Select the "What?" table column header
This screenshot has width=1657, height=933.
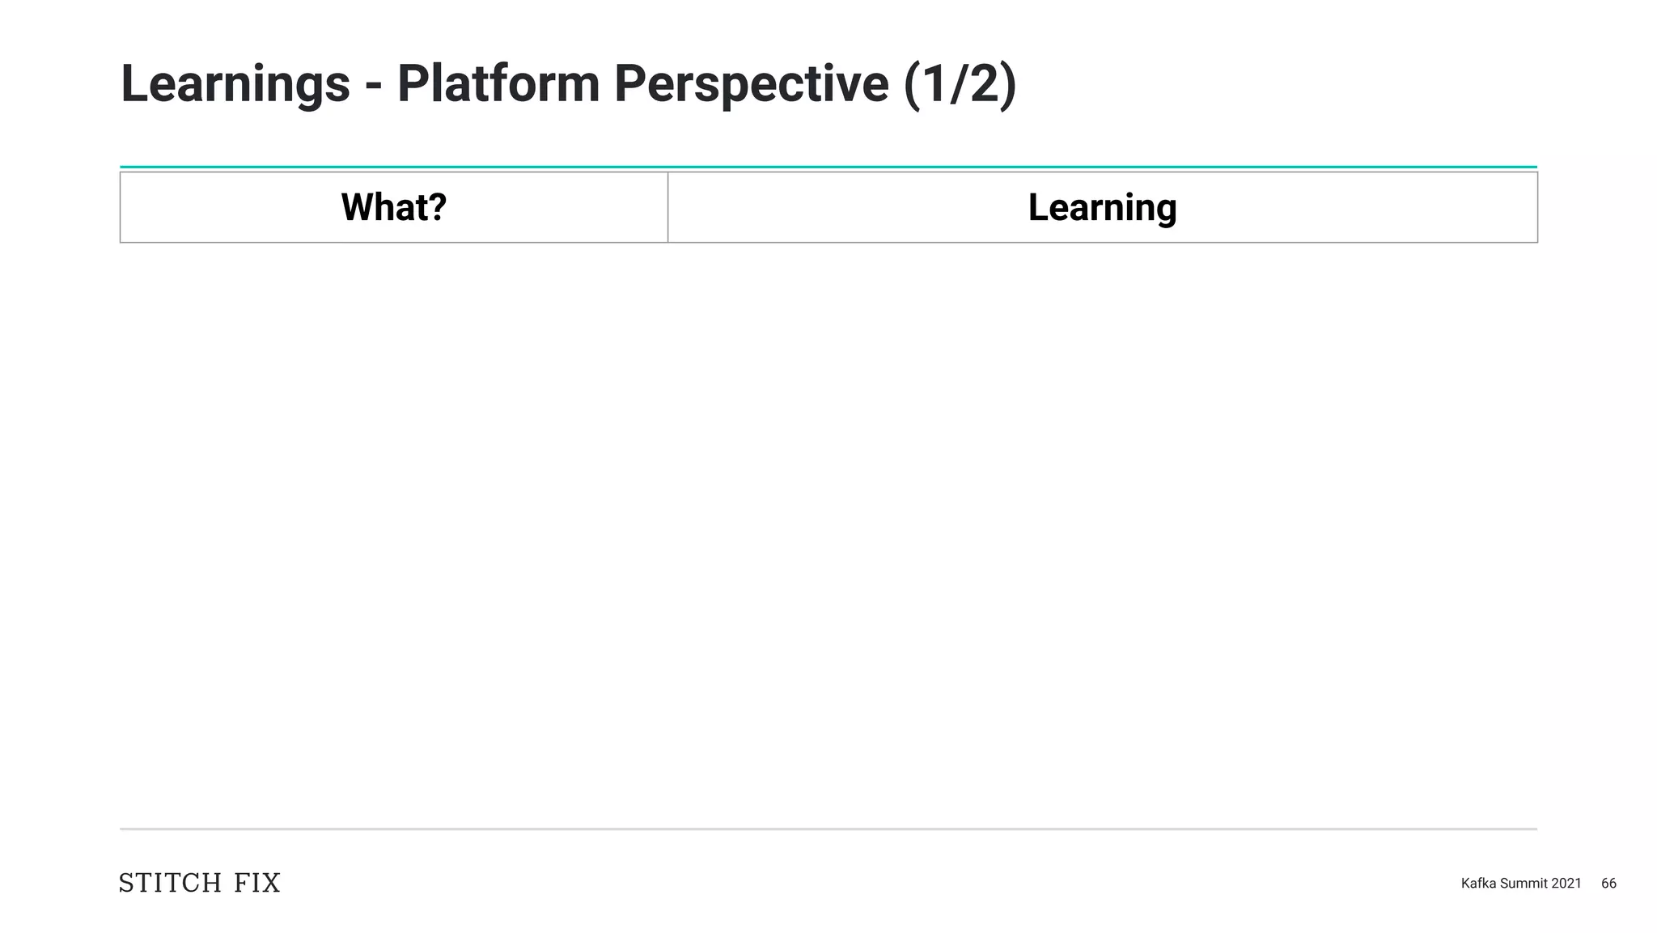point(394,207)
